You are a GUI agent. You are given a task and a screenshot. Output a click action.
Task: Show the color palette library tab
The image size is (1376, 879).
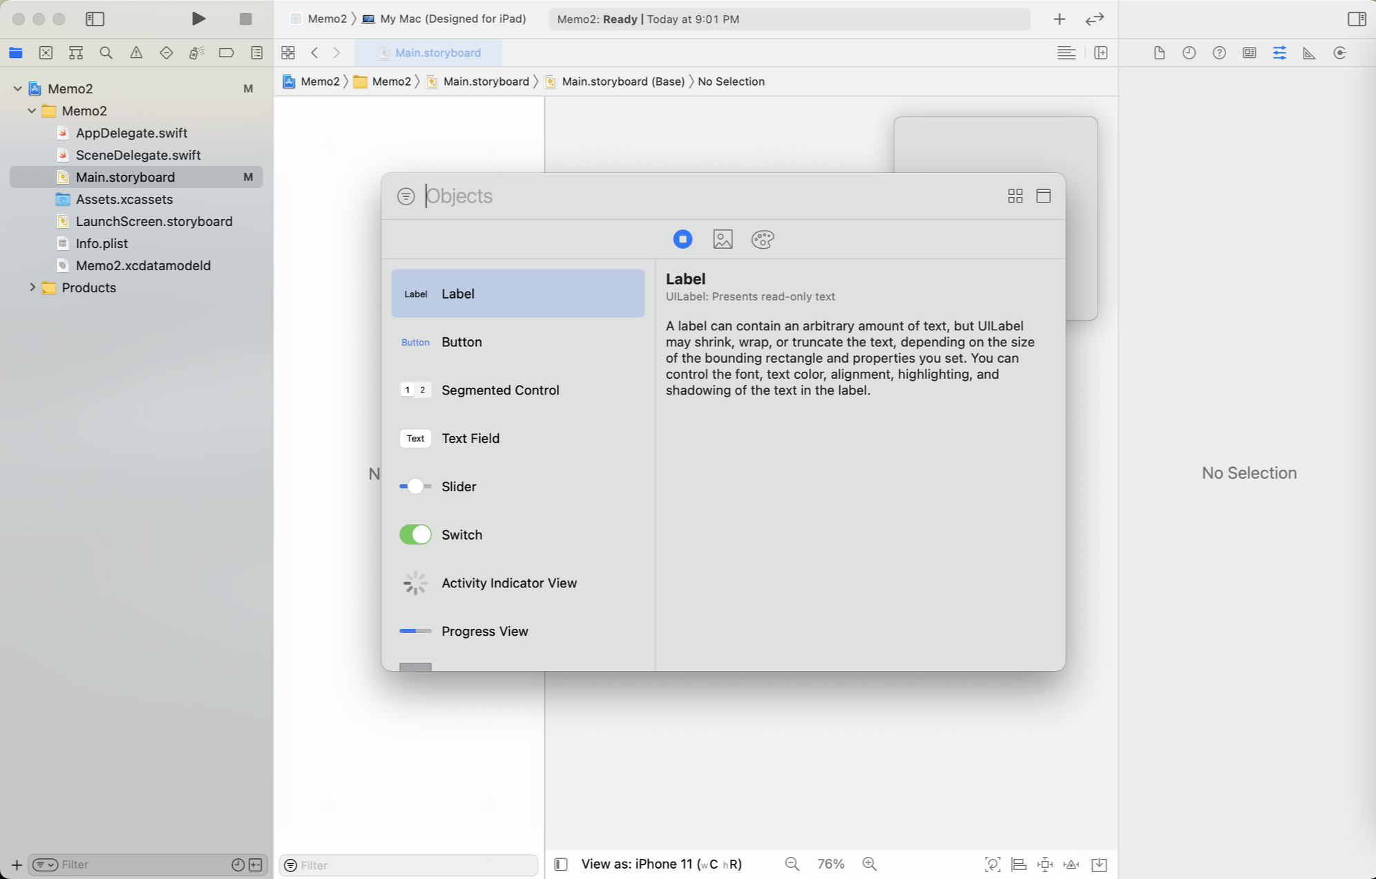[x=762, y=239]
